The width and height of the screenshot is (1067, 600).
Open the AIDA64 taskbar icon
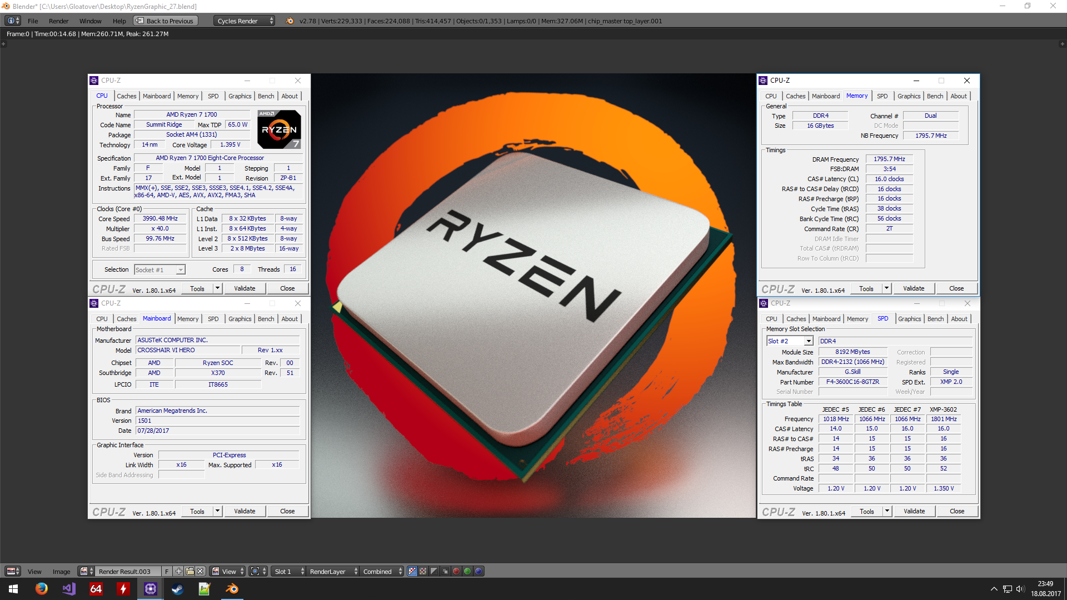[x=96, y=589]
